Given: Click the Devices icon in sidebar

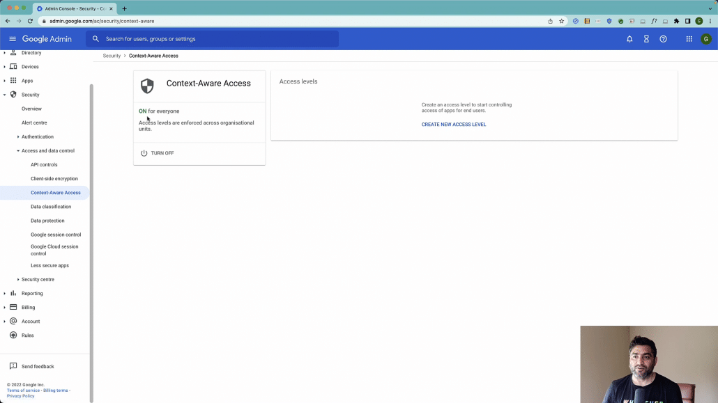Looking at the screenshot, I should tap(13, 66).
